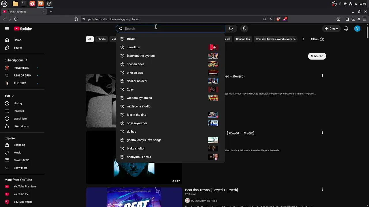
Task: Advance filter chips with right arrow
Action: pyautogui.click(x=303, y=39)
